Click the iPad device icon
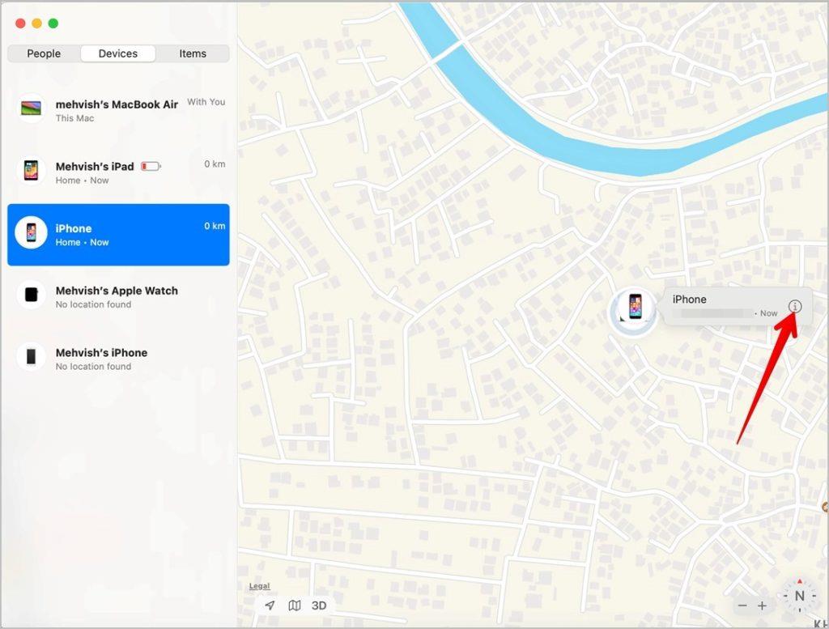 click(32, 171)
